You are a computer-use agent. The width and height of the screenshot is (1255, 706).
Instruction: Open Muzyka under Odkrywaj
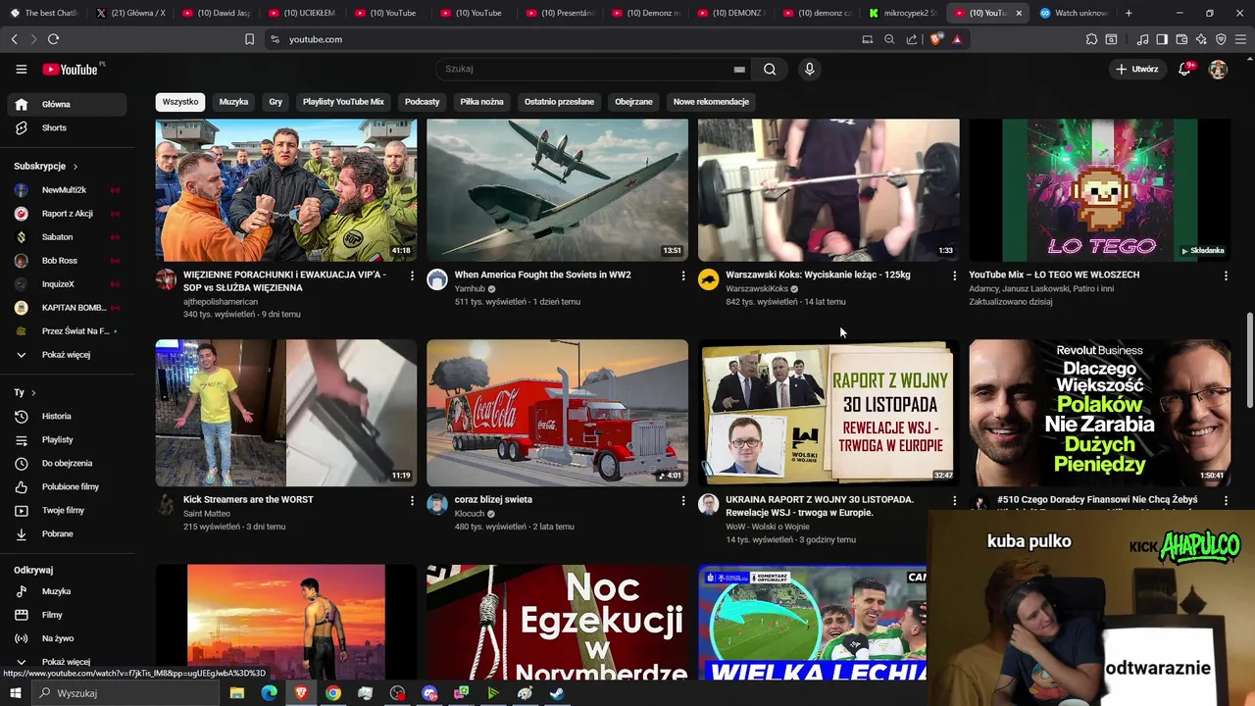click(x=65, y=592)
